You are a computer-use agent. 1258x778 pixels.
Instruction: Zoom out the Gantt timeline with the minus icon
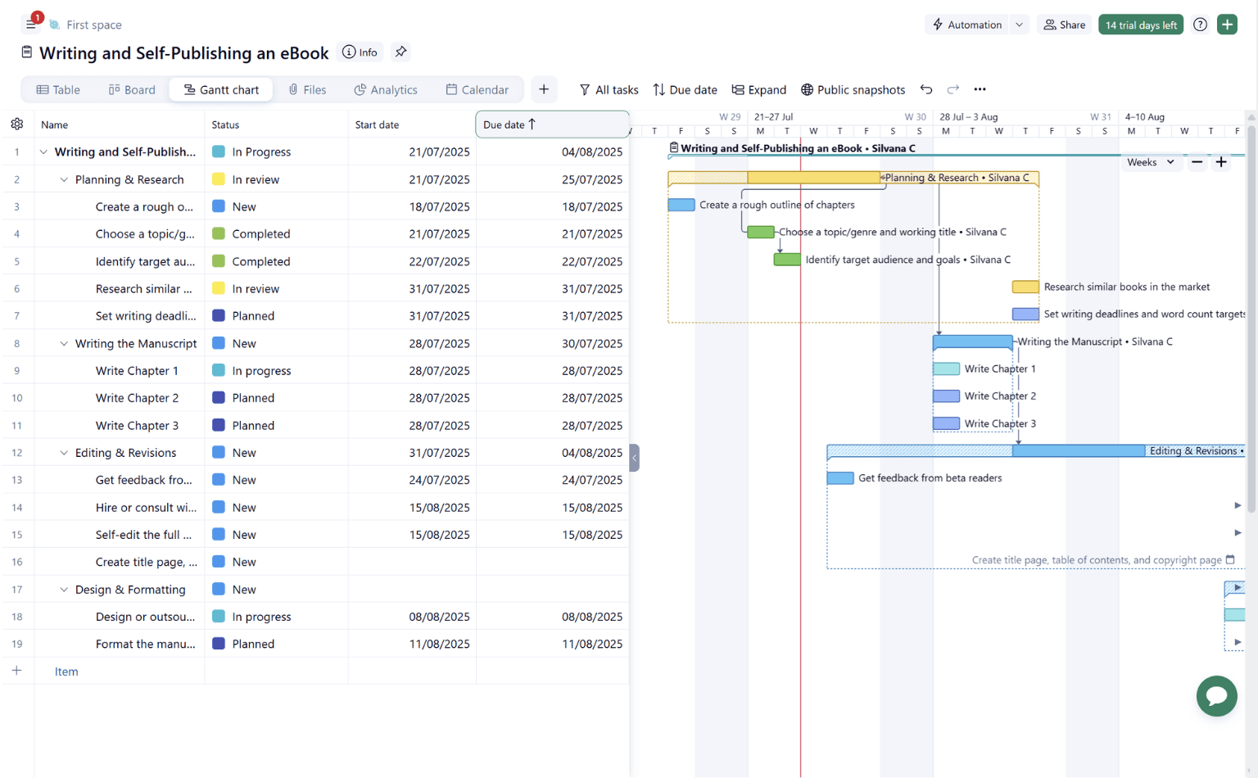coord(1197,162)
